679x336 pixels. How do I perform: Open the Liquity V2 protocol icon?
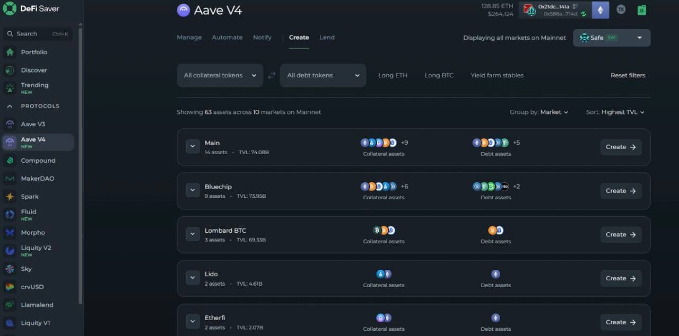(10, 251)
